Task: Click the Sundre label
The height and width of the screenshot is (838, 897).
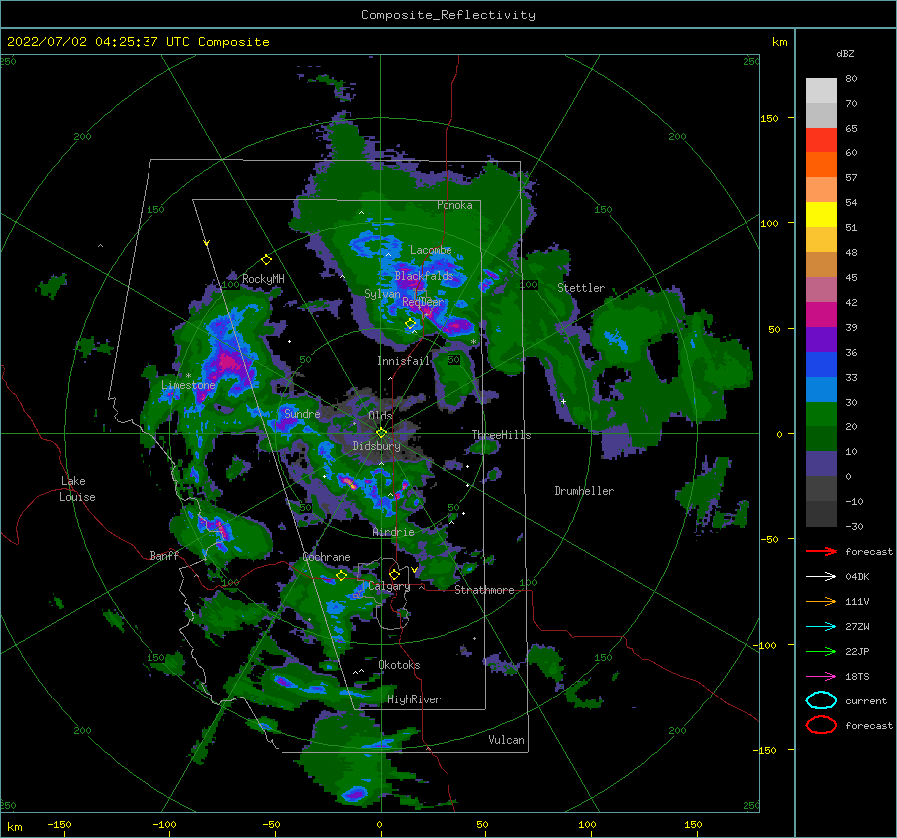Action: [302, 414]
